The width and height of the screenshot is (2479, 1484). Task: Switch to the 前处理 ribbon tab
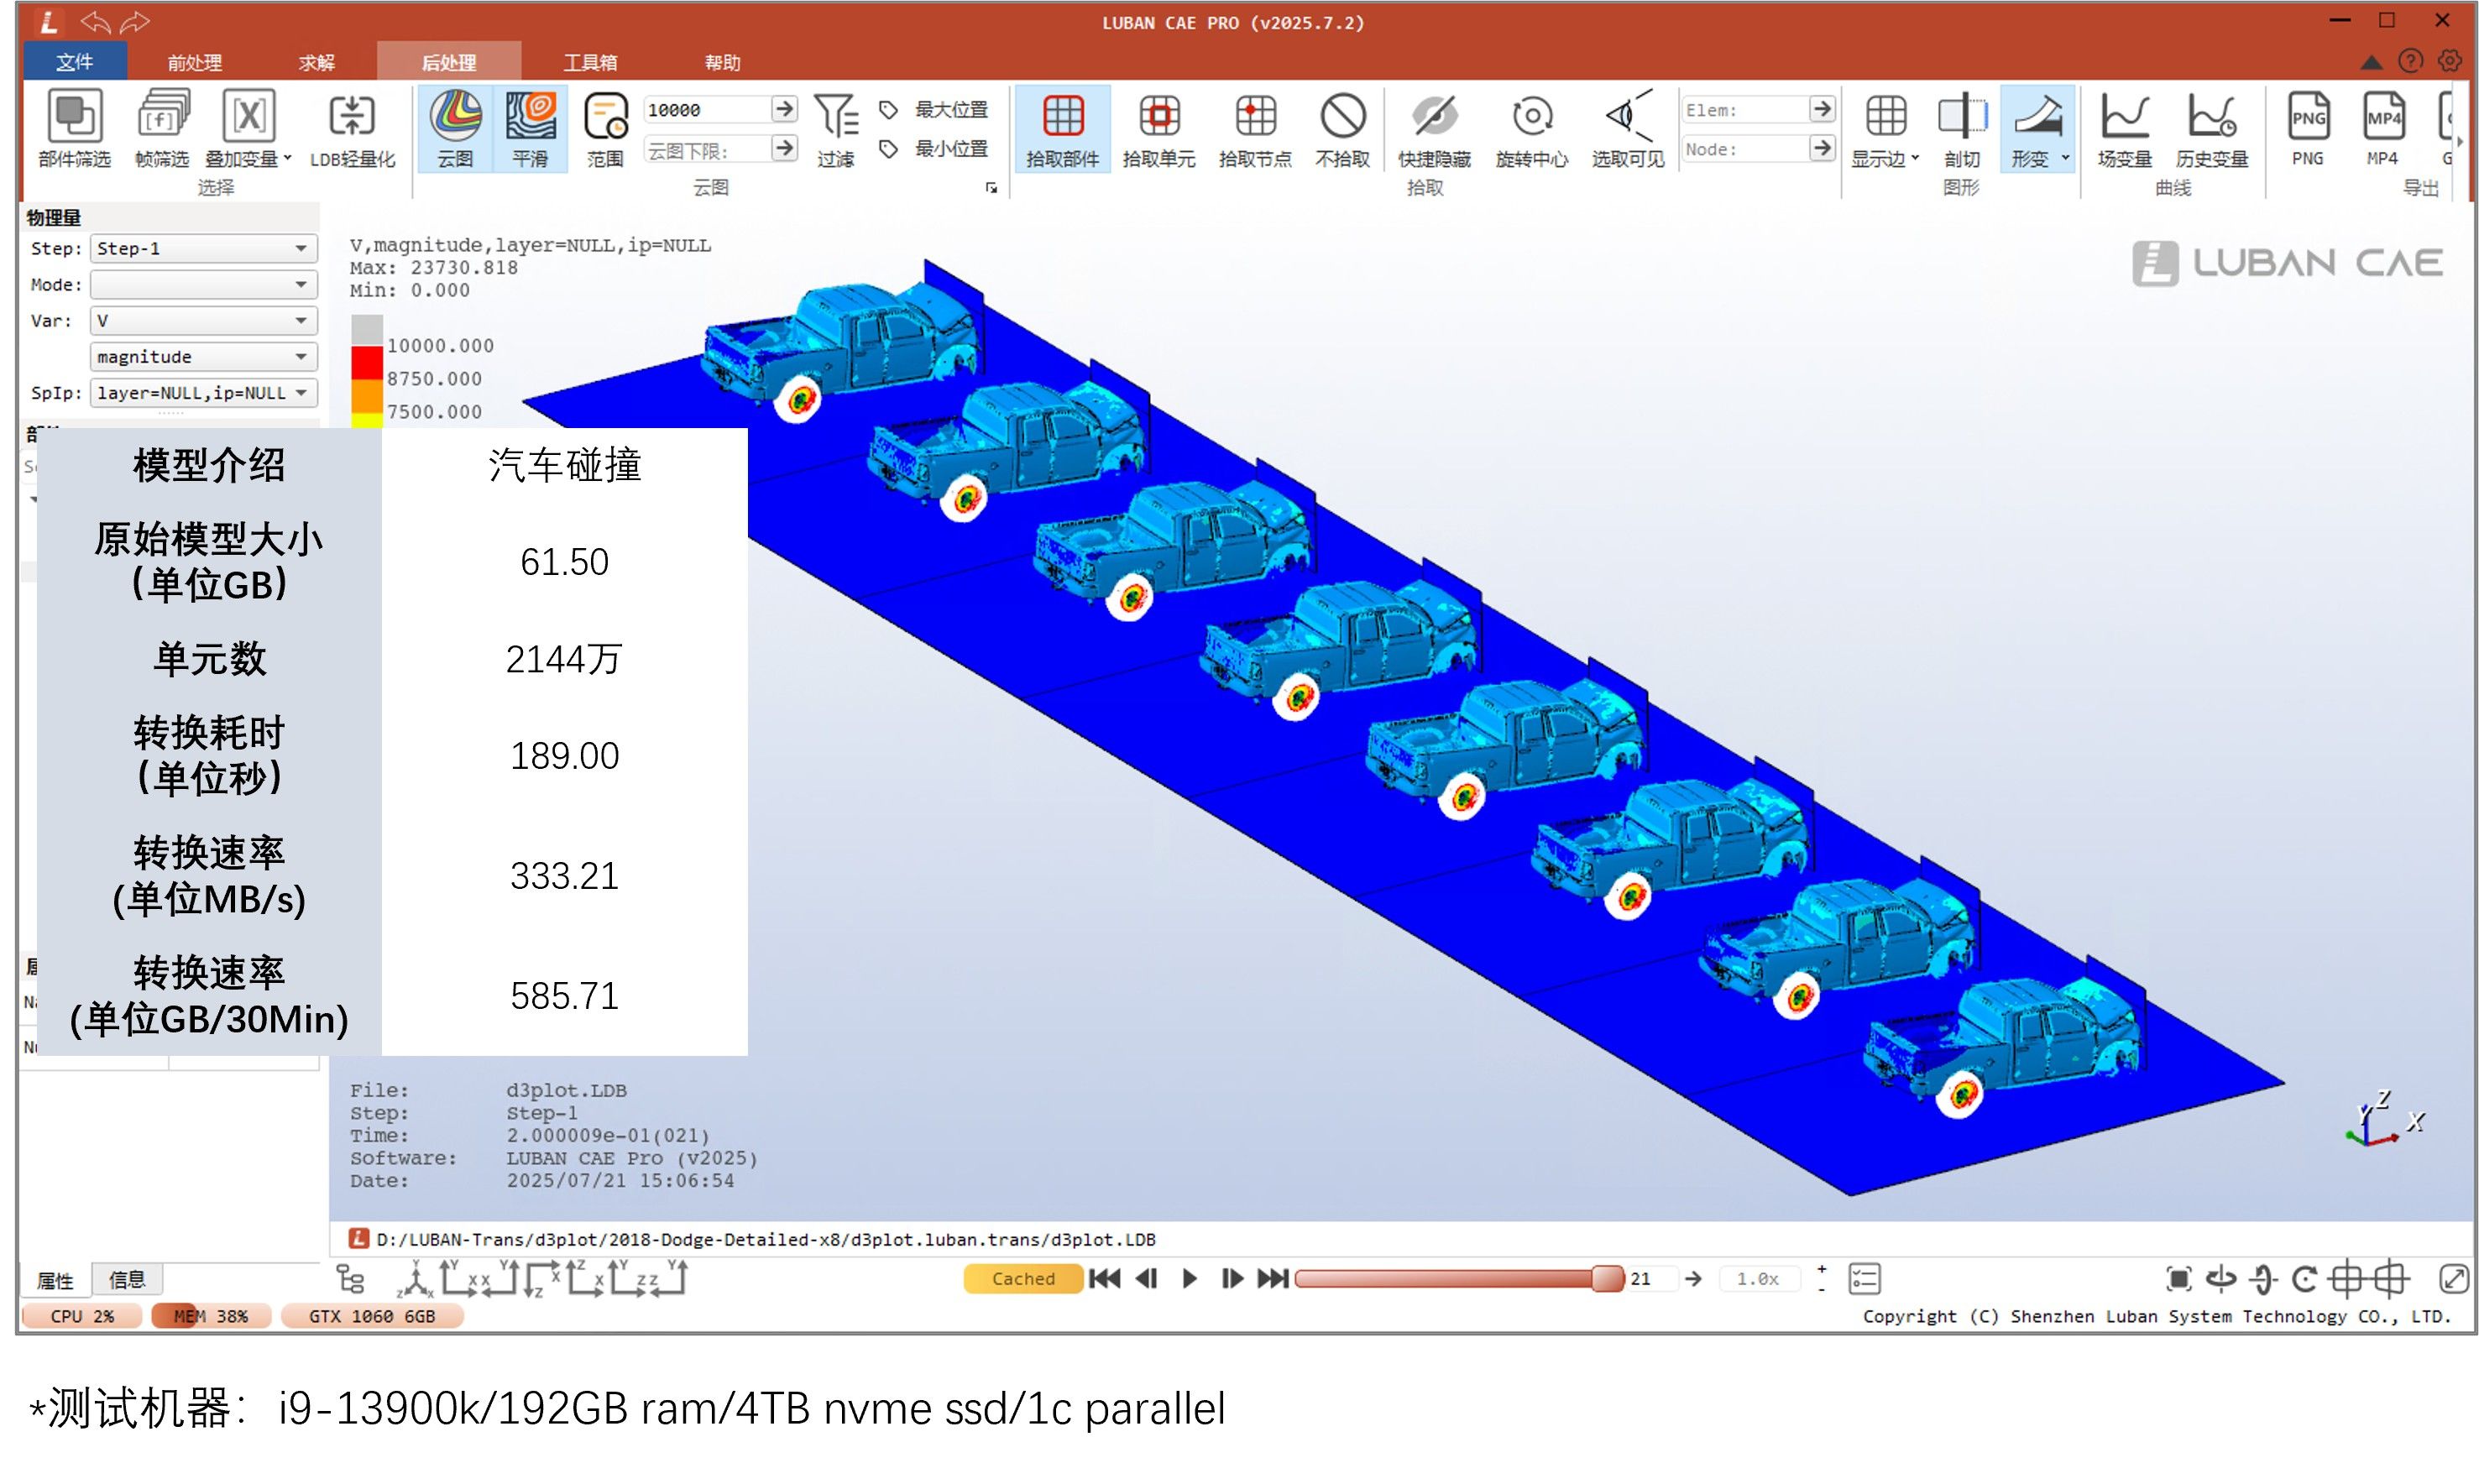194,62
